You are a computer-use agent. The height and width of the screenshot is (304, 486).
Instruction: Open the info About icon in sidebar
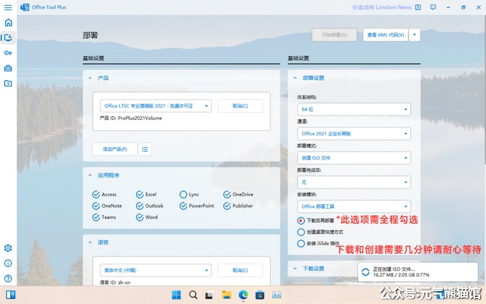click(x=8, y=263)
